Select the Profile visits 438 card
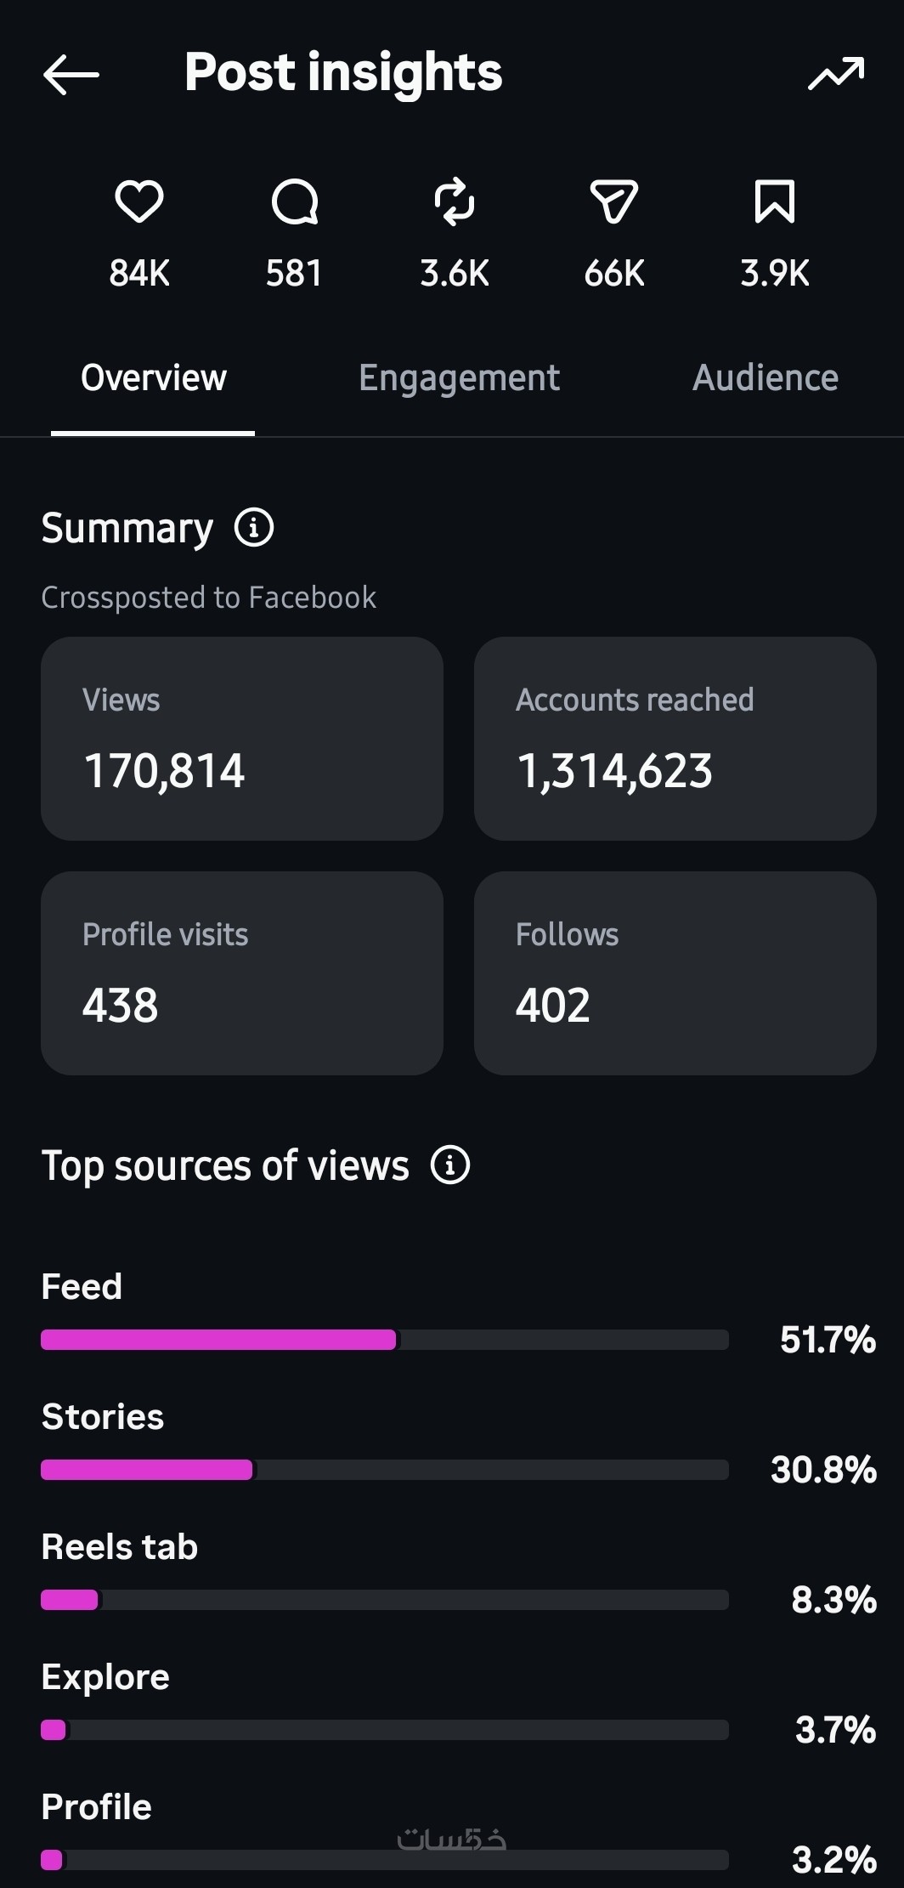Viewport: 904px width, 1888px height. (x=242, y=973)
